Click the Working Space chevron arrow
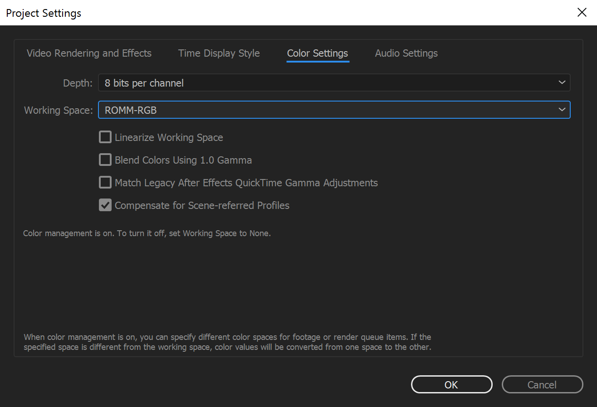The width and height of the screenshot is (597, 407). point(562,110)
